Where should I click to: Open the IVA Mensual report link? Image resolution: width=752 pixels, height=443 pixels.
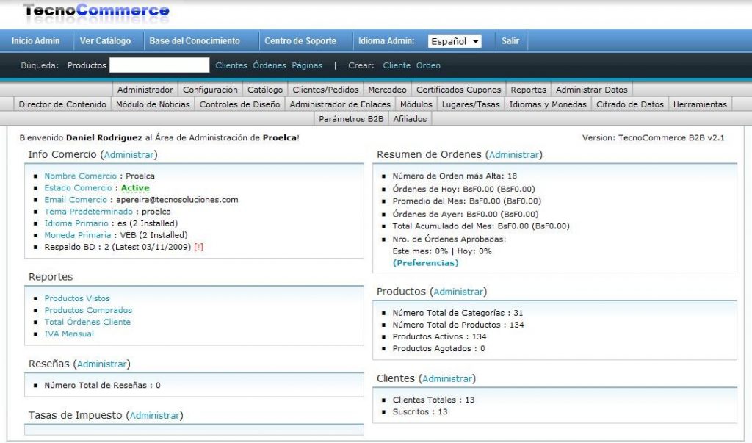point(69,334)
